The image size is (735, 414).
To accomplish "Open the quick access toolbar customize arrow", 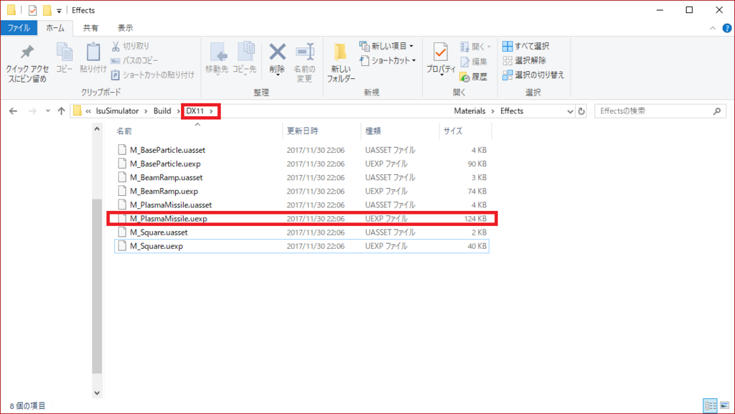I will tap(59, 10).
